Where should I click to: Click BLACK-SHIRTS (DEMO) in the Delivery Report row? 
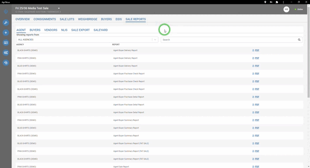27,50
